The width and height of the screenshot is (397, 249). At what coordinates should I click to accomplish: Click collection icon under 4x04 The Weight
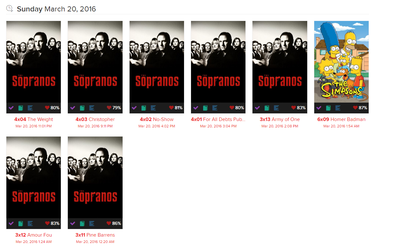pos(21,108)
